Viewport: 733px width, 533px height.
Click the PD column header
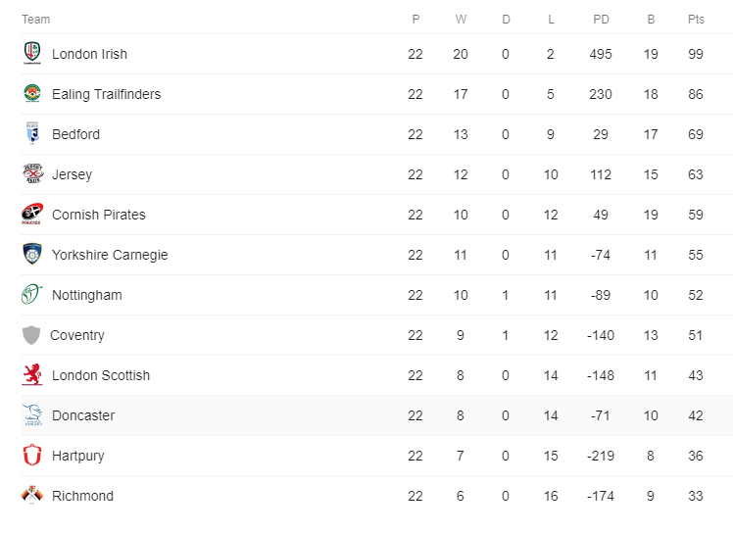601,20
